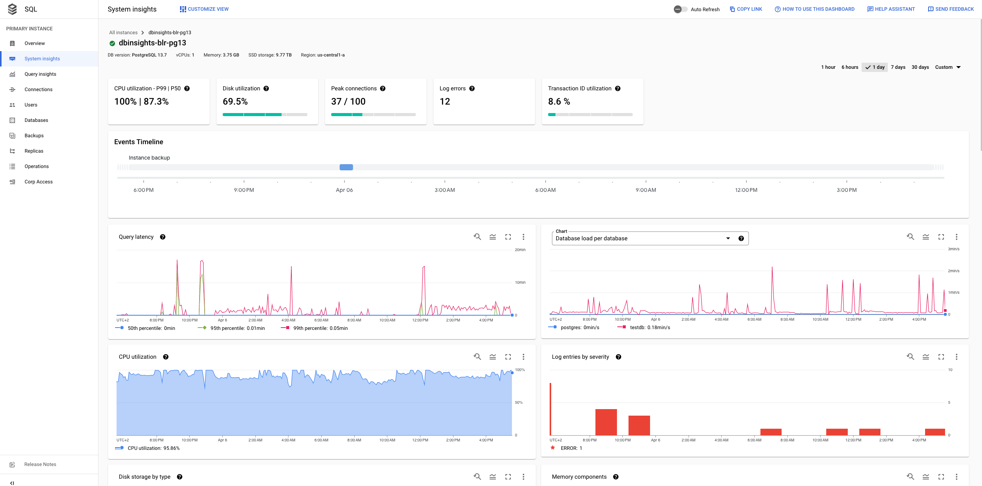The height and width of the screenshot is (486, 982).
Task: Click the zoom icon on Query latency chart
Action: [x=477, y=237]
